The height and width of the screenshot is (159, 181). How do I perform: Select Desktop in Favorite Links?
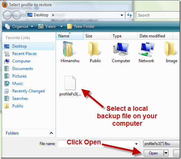(x=28, y=46)
